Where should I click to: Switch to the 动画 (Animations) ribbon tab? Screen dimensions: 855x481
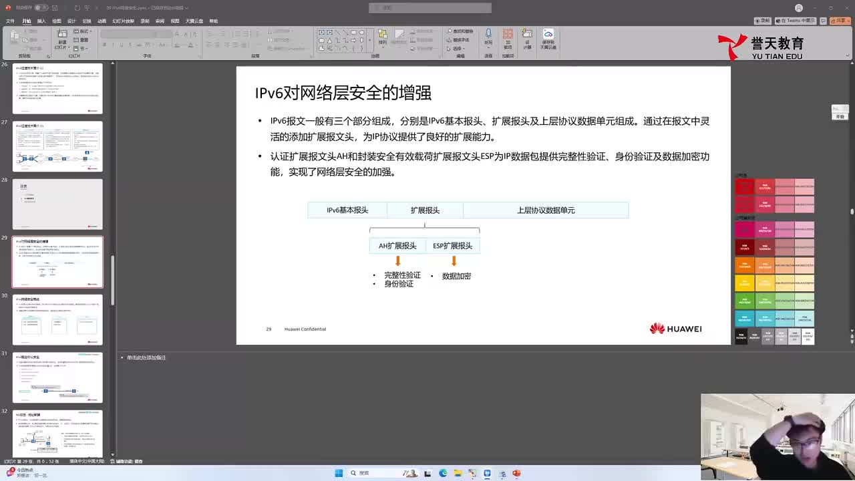coord(102,21)
